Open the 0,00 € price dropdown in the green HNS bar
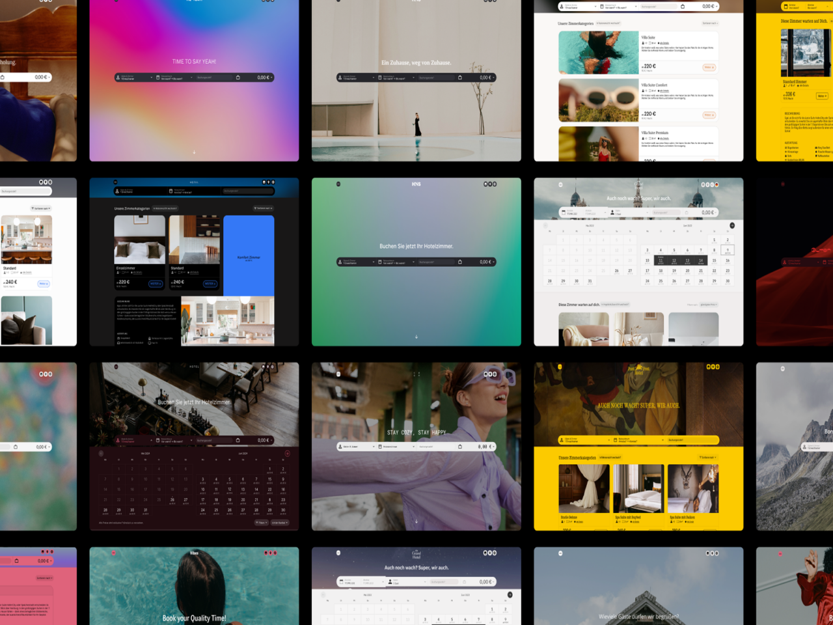The width and height of the screenshot is (833, 625). click(x=487, y=262)
